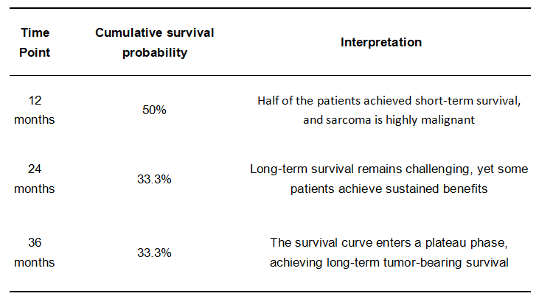Click the Time Point column header

click(35, 42)
